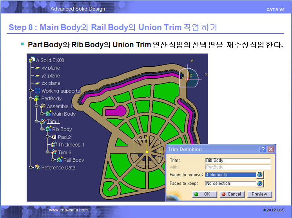Click the Faces to keep selection field

coord(230,183)
